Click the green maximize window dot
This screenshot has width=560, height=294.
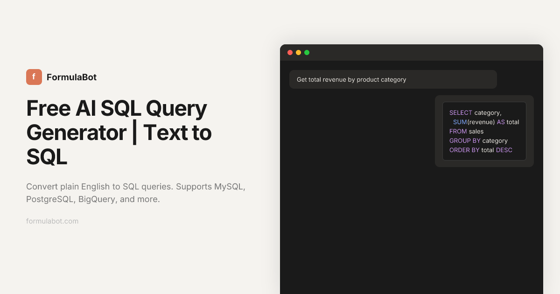pos(307,53)
